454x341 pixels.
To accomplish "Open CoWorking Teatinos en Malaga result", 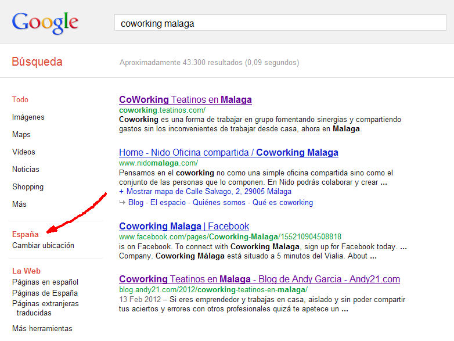I will pyautogui.click(x=185, y=100).
